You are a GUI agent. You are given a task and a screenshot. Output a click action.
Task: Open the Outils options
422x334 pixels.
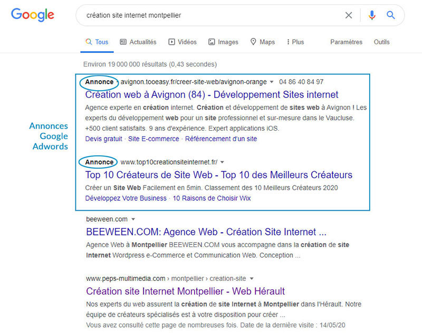click(381, 42)
